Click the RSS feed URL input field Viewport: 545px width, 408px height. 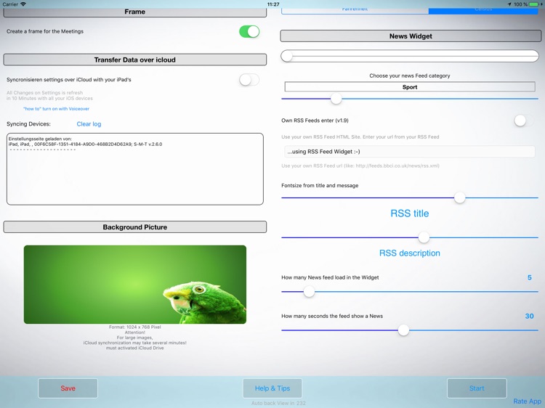[410, 152]
